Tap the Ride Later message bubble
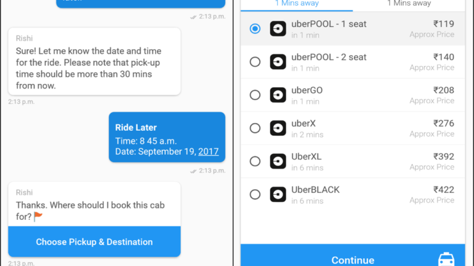 click(x=167, y=137)
